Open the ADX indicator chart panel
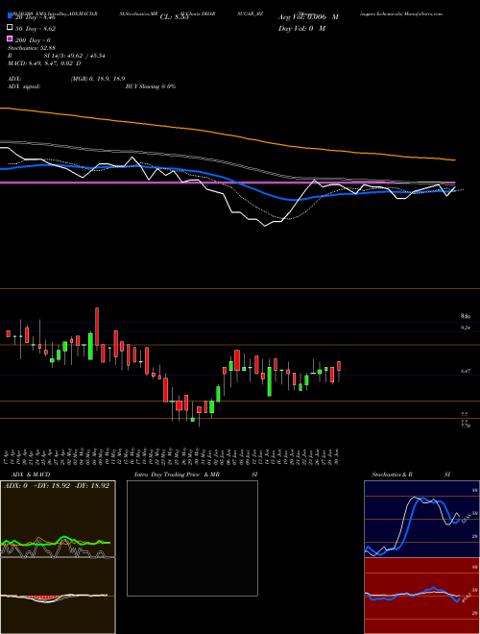Screen dimensions: 480x634 (58, 519)
